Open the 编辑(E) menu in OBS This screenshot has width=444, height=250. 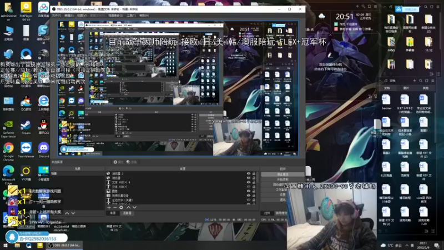coord(69,16)
